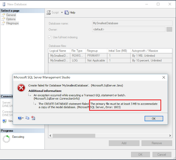Viewport: 176px width, 160px height.
Task: Click the New Database OK button
Action: [x=140, y=155]
